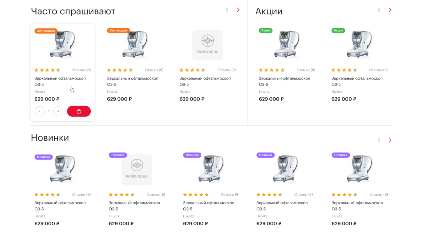Click the quantity value field in hovered card
The image size is (422, 240).
(49, 111)
